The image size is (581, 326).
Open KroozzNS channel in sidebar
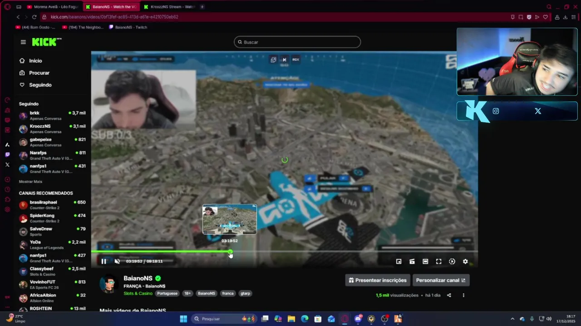click(52, 129)
